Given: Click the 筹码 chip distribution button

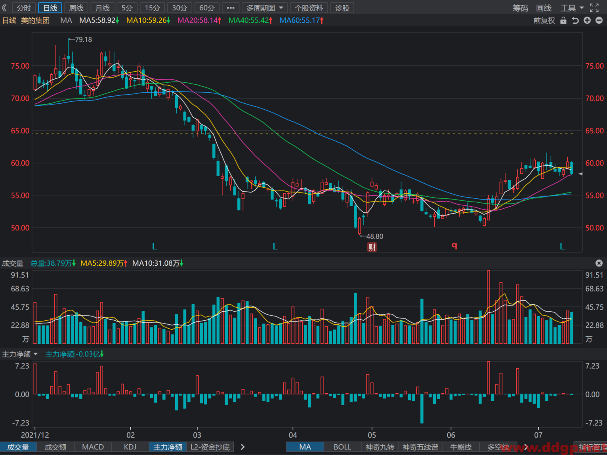Looking at the screenshot, I should pyautogui.click(x=520, y=8).
